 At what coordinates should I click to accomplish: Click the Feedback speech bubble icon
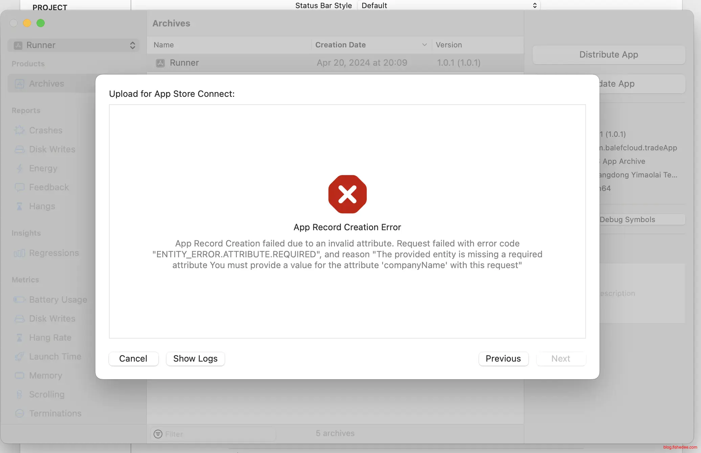pos(20,187)
